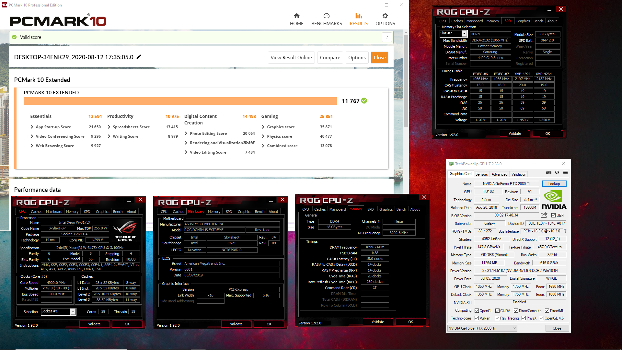Click the GPU-Z refresh icon
Screen dimensions: 622x350
point(557,172)
